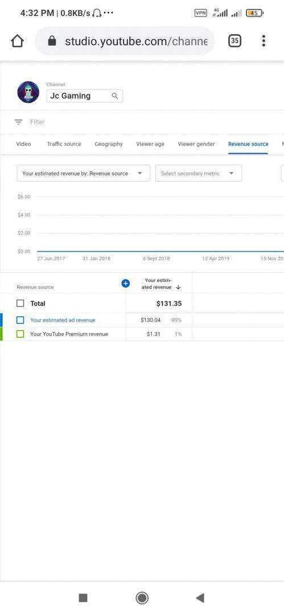Screen dimensions: 284x615
Task: Click the $4.00 y-axis label
Action: (24, 215)
